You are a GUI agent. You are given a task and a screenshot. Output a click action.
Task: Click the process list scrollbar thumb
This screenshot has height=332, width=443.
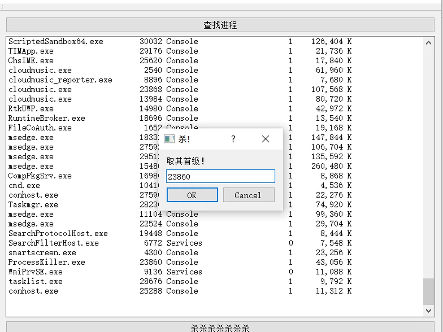429,291
